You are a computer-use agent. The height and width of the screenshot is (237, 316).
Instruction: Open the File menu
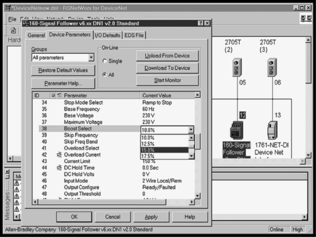click(x=12, y=19)
